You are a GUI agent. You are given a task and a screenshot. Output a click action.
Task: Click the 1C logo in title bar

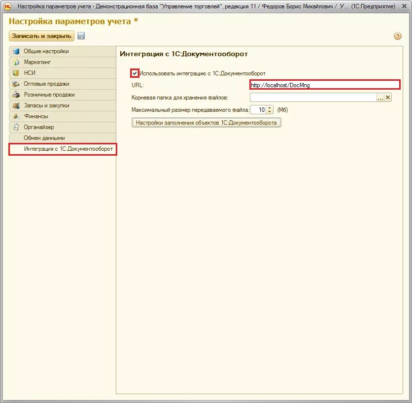click(x=7, y=6)
